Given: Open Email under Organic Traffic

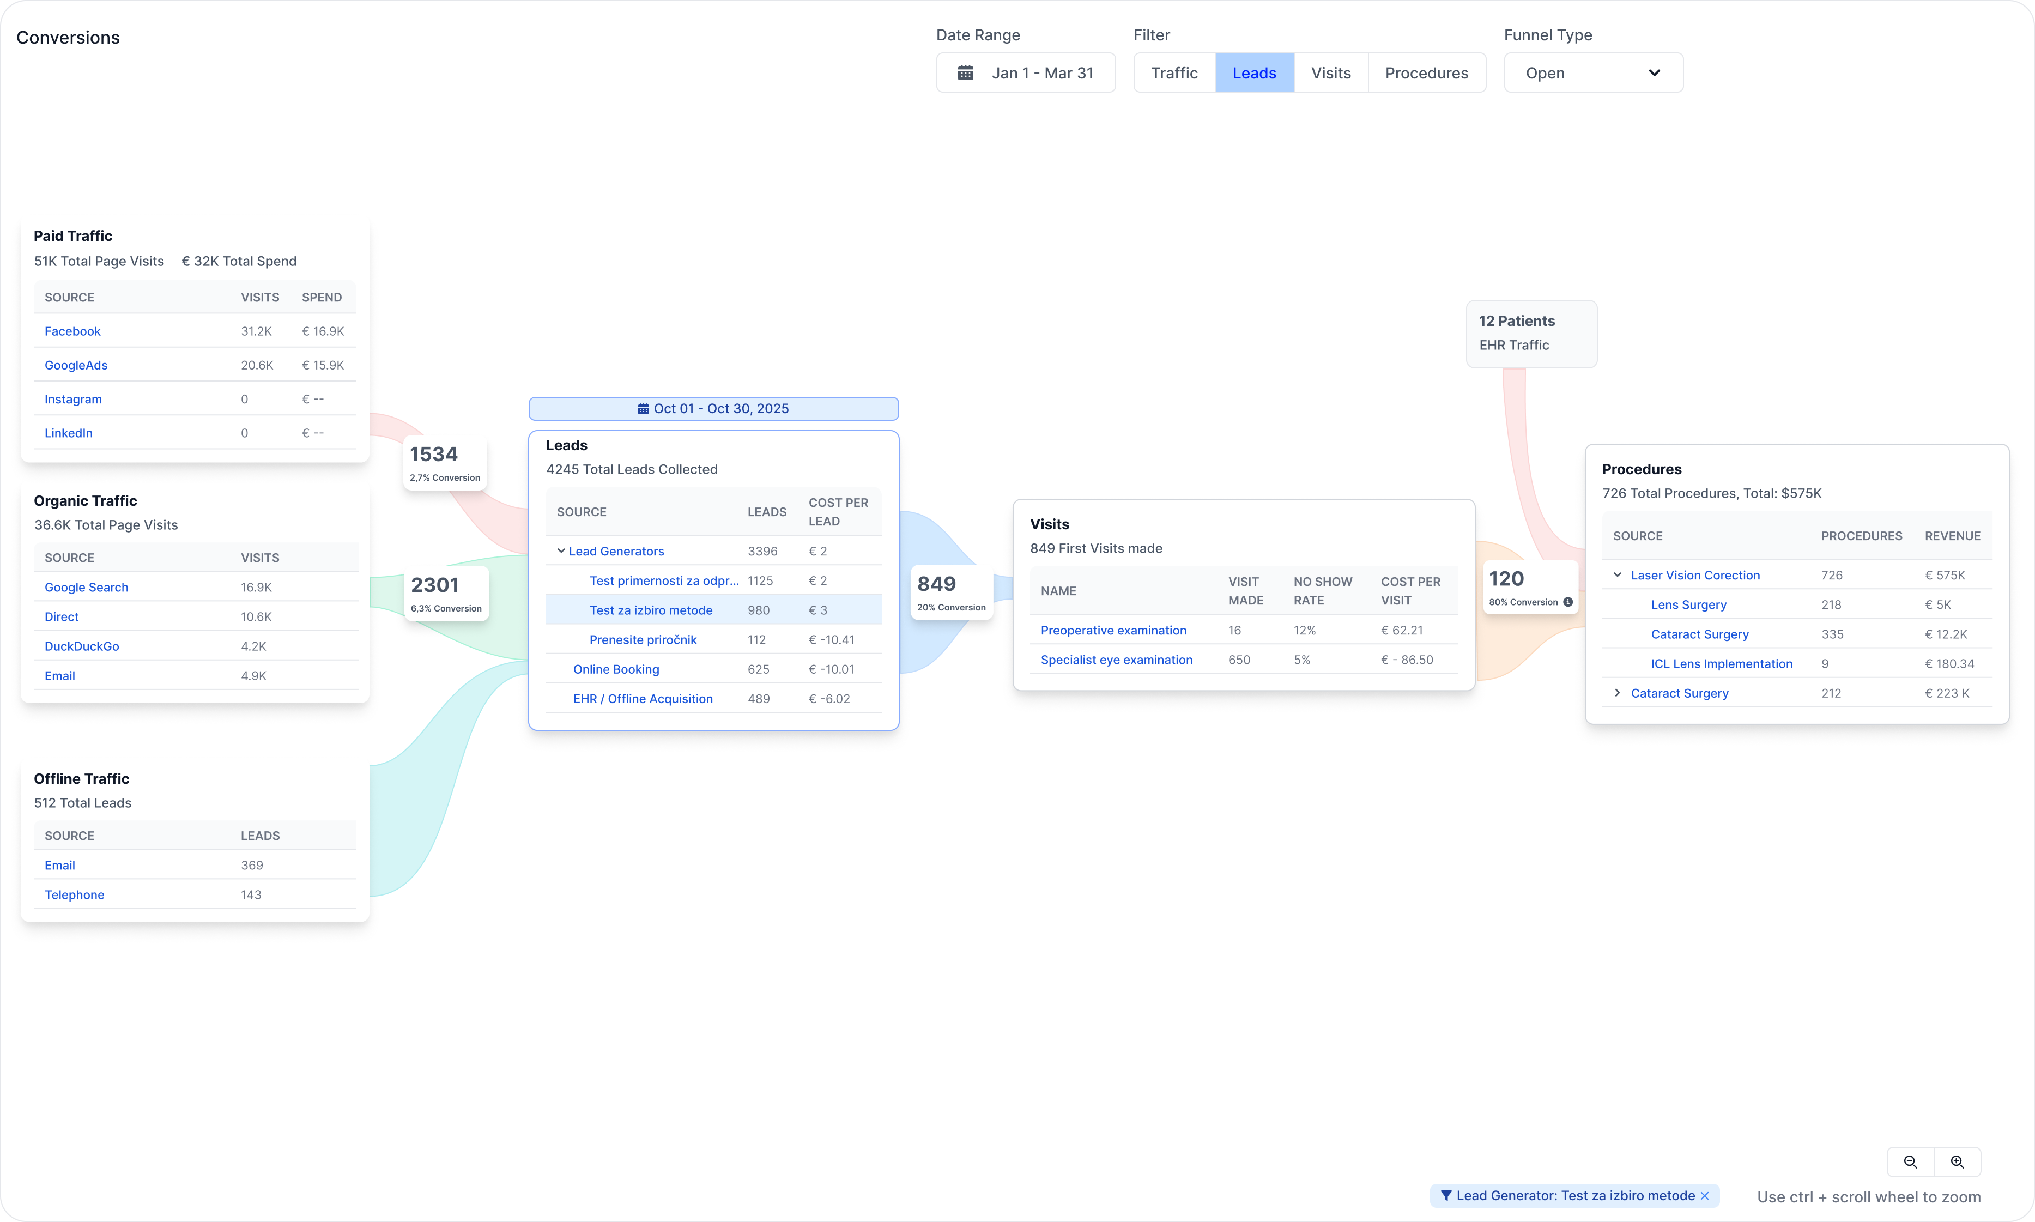Looking at the screenshot, I should pos(59,676).
